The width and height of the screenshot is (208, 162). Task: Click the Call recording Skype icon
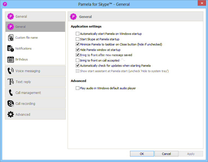click(x=11, y=103)
